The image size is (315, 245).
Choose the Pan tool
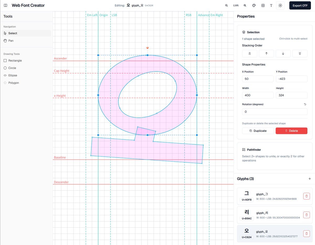tap(26, 41)
